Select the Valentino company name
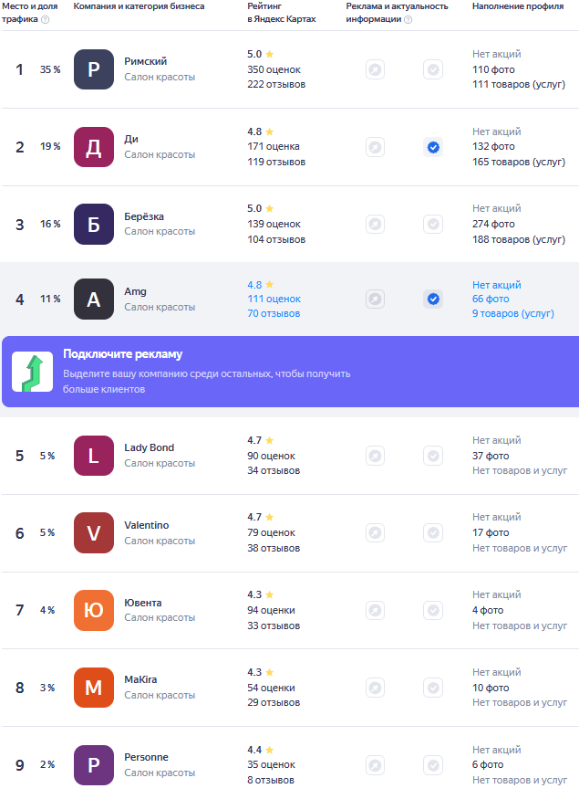Image resolution: width=579 pixels, height=799 pixels. coord(146,525)
